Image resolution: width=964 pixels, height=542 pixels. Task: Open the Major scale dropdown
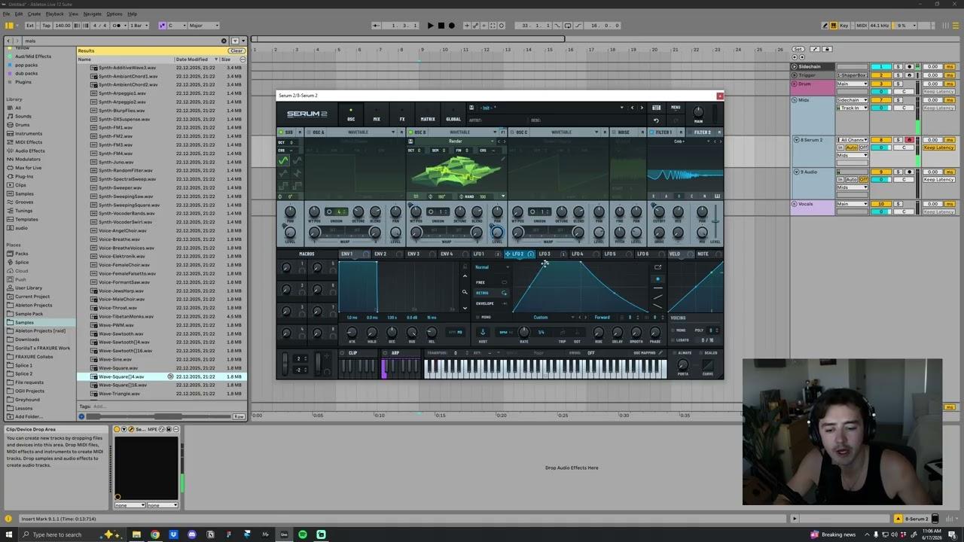(203, 26)
